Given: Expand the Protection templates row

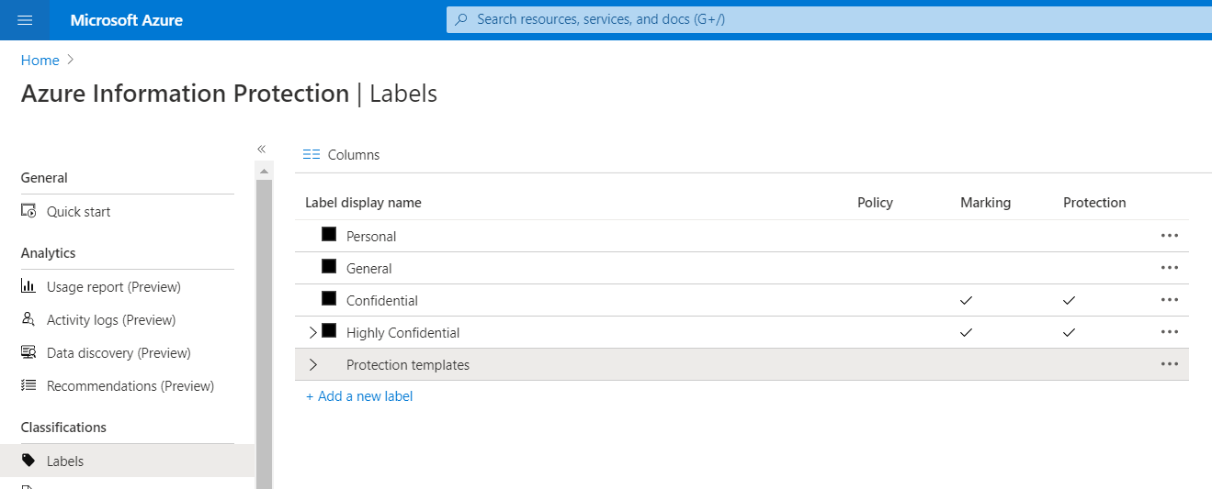Looking at the screenshot, I should click(x=312, y=364).
